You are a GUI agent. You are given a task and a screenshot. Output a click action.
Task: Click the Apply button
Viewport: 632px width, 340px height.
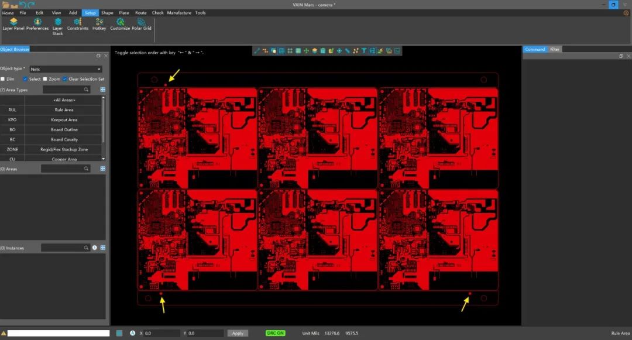pos(238,333)
